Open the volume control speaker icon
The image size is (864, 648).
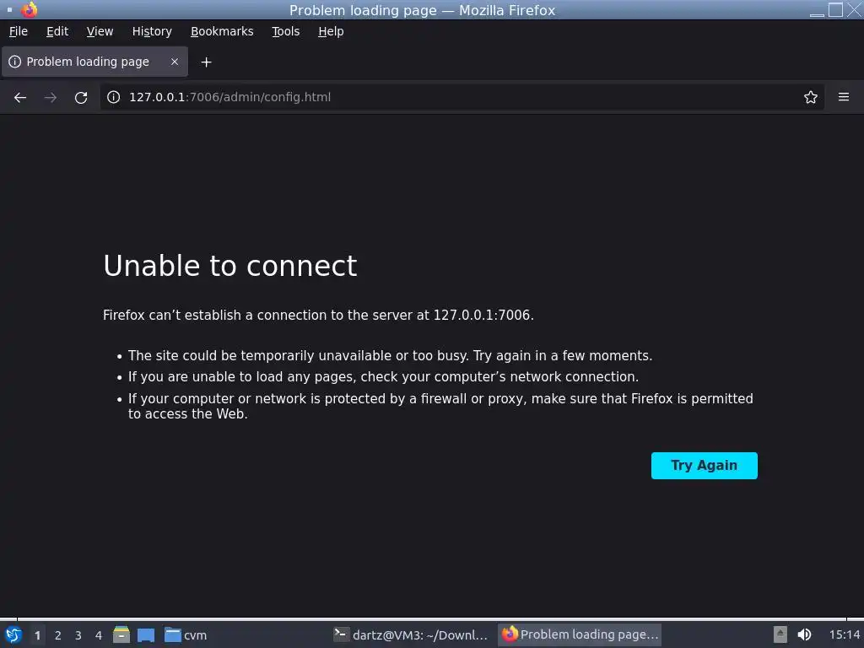(804, 634)
